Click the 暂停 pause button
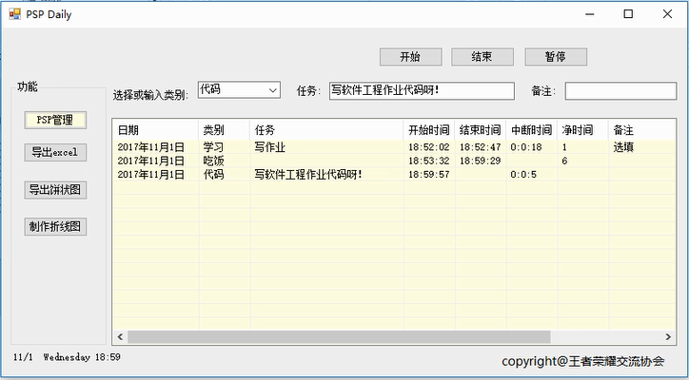 pyautogui.click(x=556, y=57)
